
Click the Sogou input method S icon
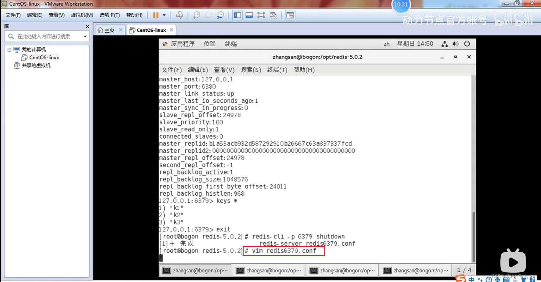coord(461,278)
